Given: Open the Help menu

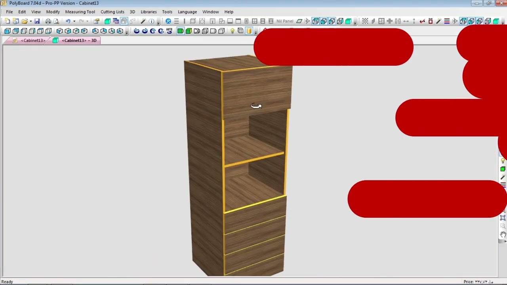Looking at the screenshot, I should [x=229, y=12].
